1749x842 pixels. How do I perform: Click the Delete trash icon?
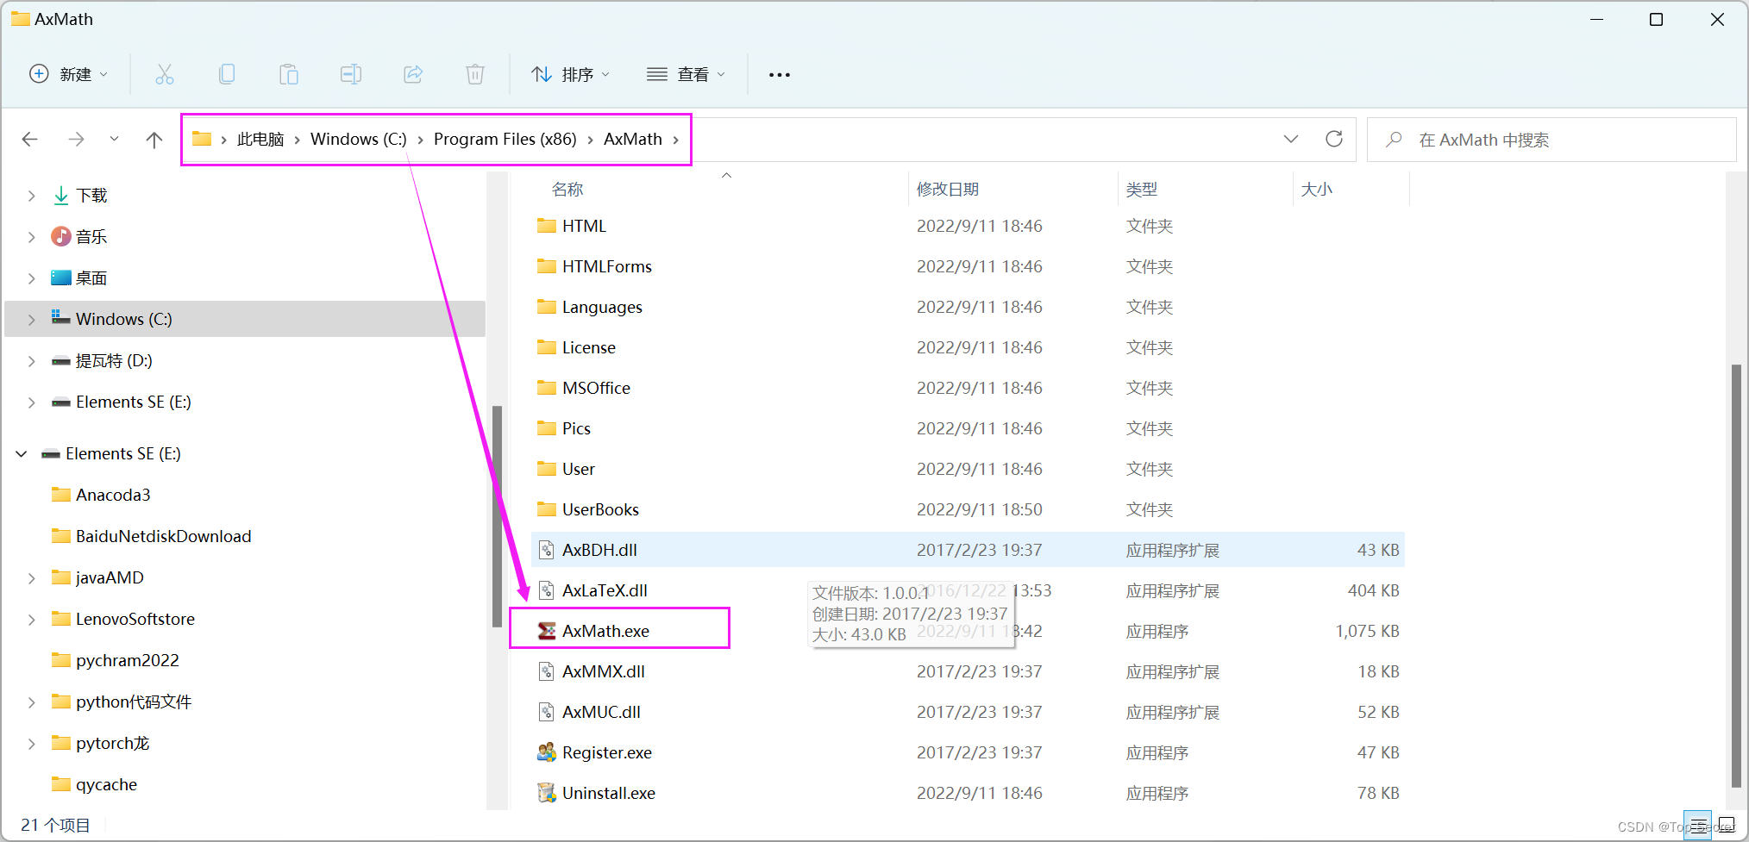(475, 74)
